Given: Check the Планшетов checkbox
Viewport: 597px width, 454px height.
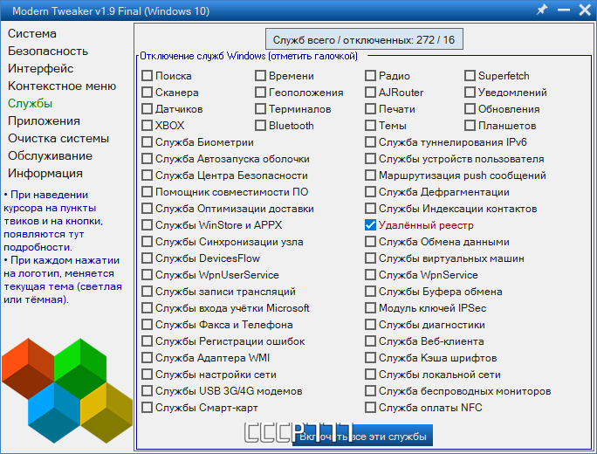Looking at the screenshot, I should [470, 126].
